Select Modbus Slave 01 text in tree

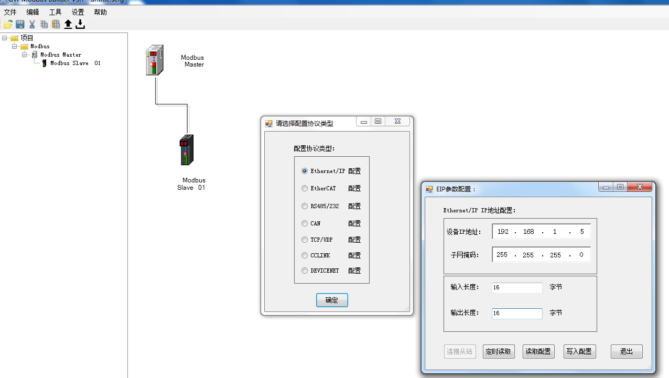[75, 63]
